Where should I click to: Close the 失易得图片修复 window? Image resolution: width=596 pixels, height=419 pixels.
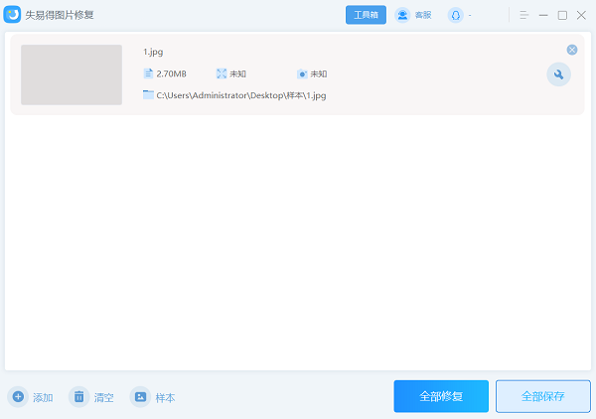(x=581, y=15)
